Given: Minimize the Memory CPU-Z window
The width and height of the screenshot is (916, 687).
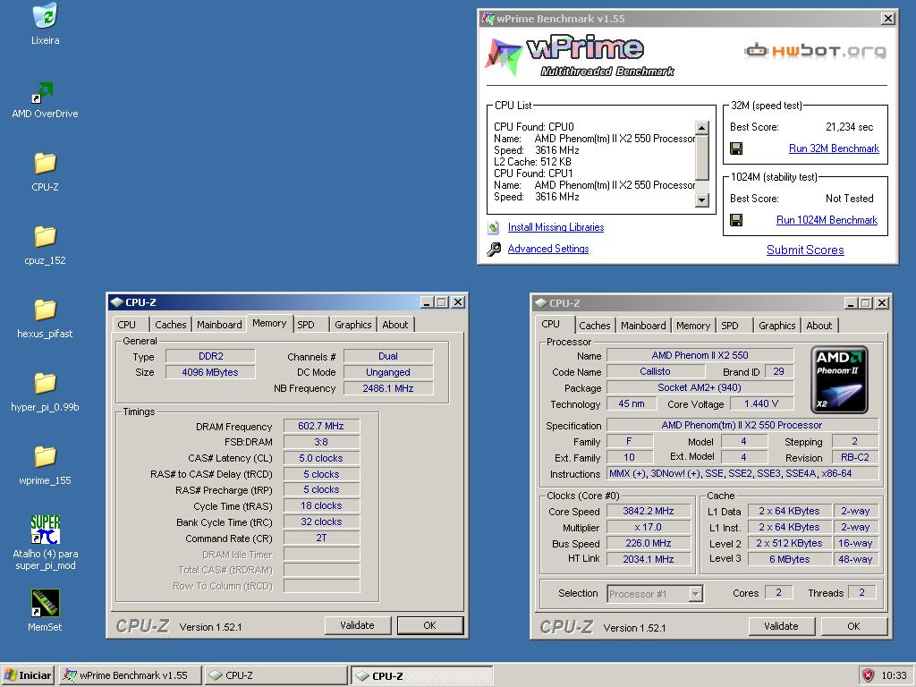Looking at the screenshot, I should [427, 302].
